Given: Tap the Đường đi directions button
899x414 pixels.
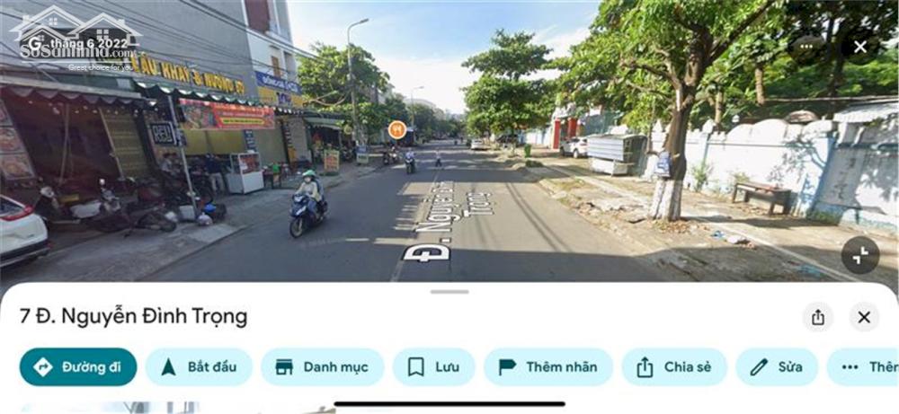Looking at the screenshot, I should 78,367.
